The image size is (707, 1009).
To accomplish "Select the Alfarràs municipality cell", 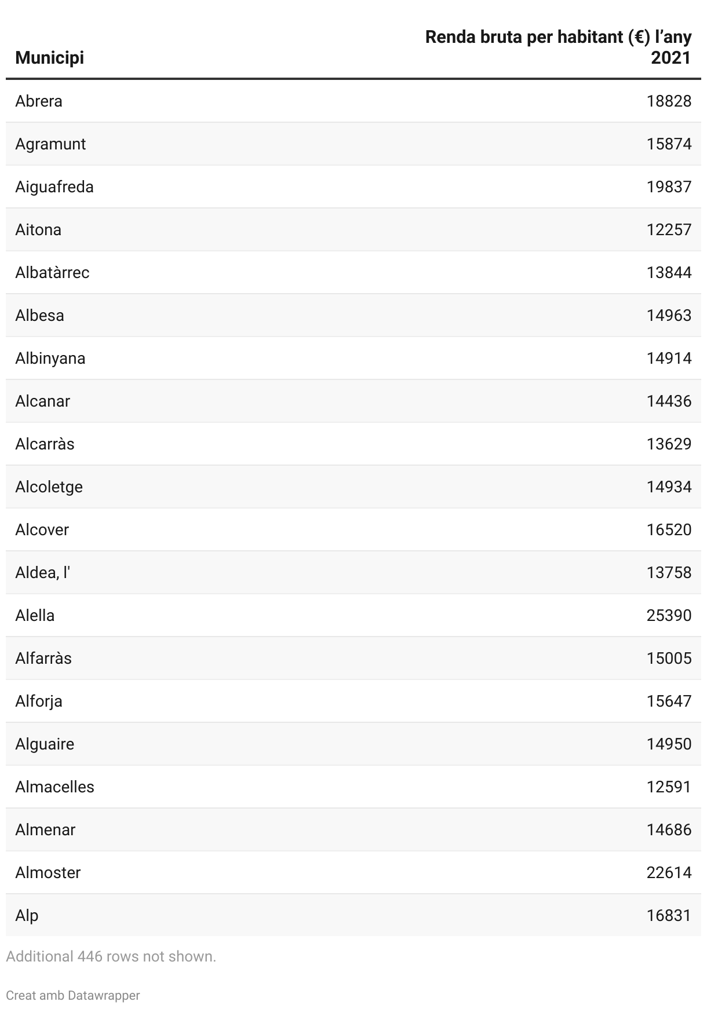I will click(x=43, y=658).
